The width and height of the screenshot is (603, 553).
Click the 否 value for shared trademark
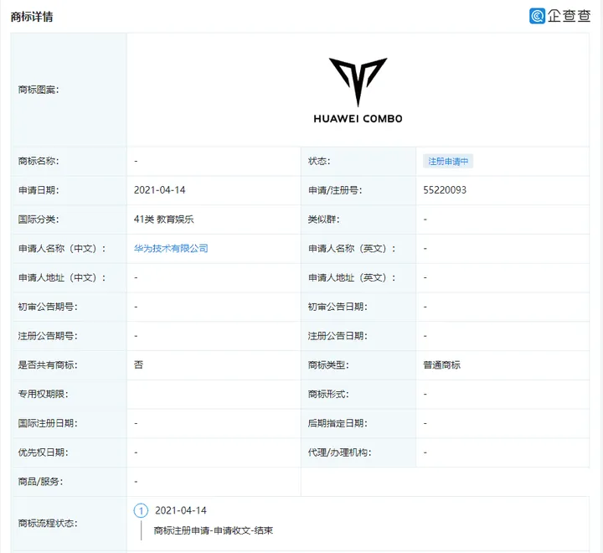click(138, 365)
